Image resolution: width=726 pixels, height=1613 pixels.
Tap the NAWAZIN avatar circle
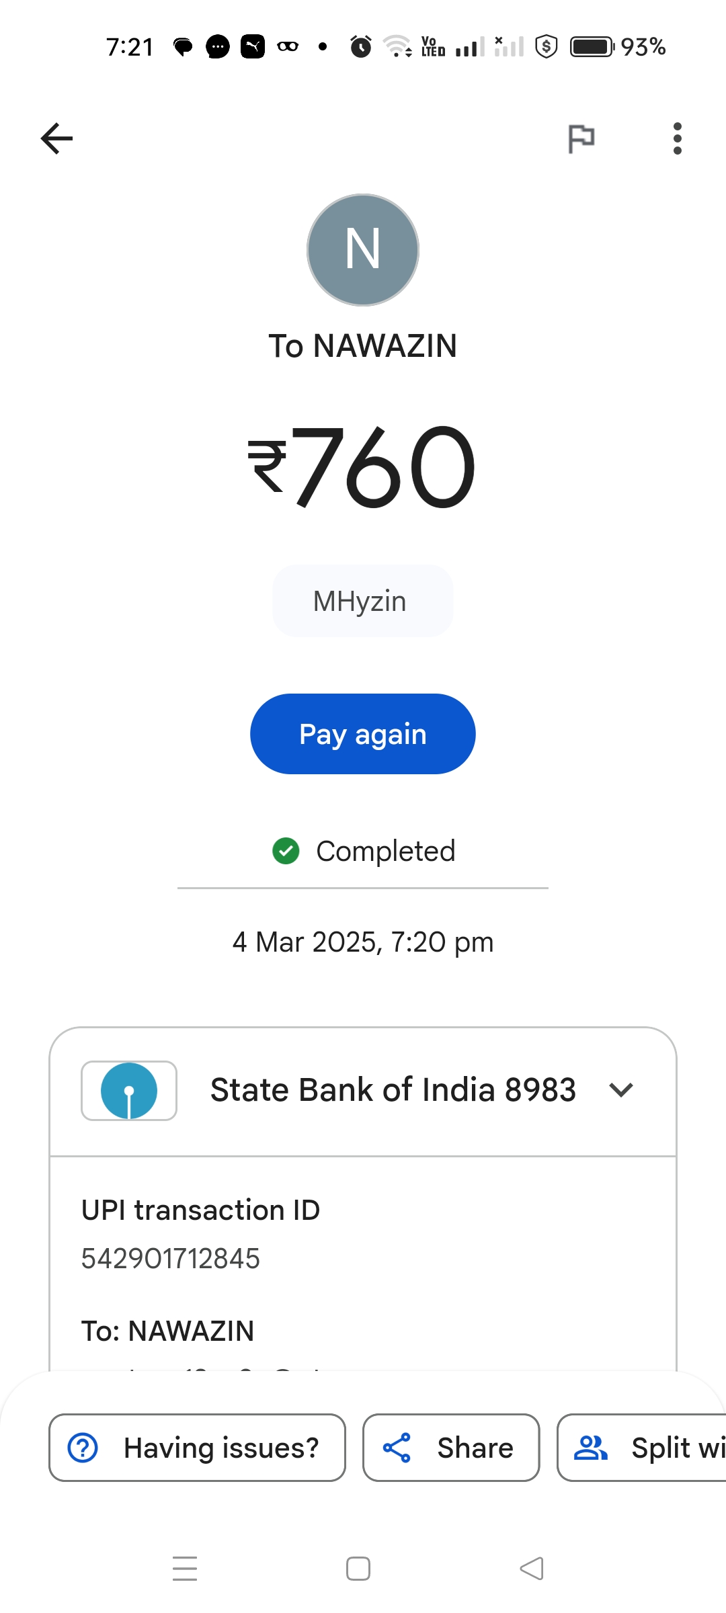click(363, 250)
